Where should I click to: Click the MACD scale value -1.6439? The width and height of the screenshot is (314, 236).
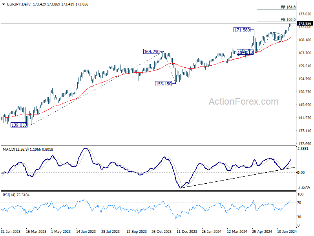(x=303, y=188)
